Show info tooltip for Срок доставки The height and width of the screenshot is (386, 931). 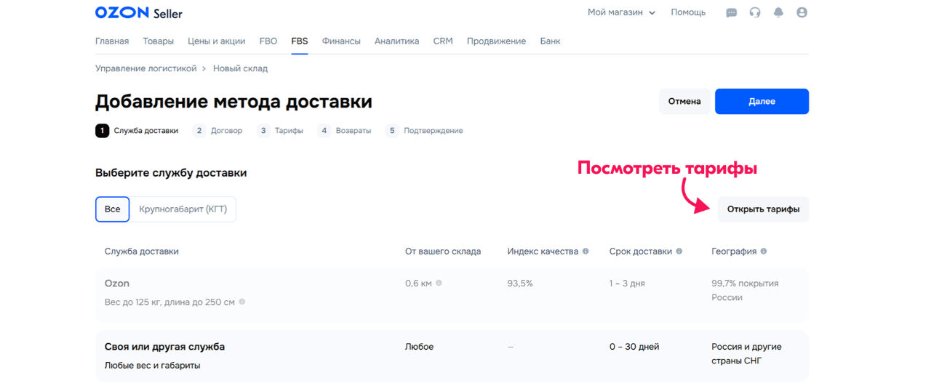click(679, 252)
